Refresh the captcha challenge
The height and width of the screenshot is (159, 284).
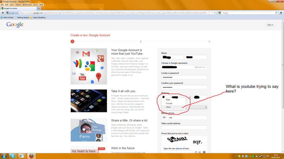196,152
